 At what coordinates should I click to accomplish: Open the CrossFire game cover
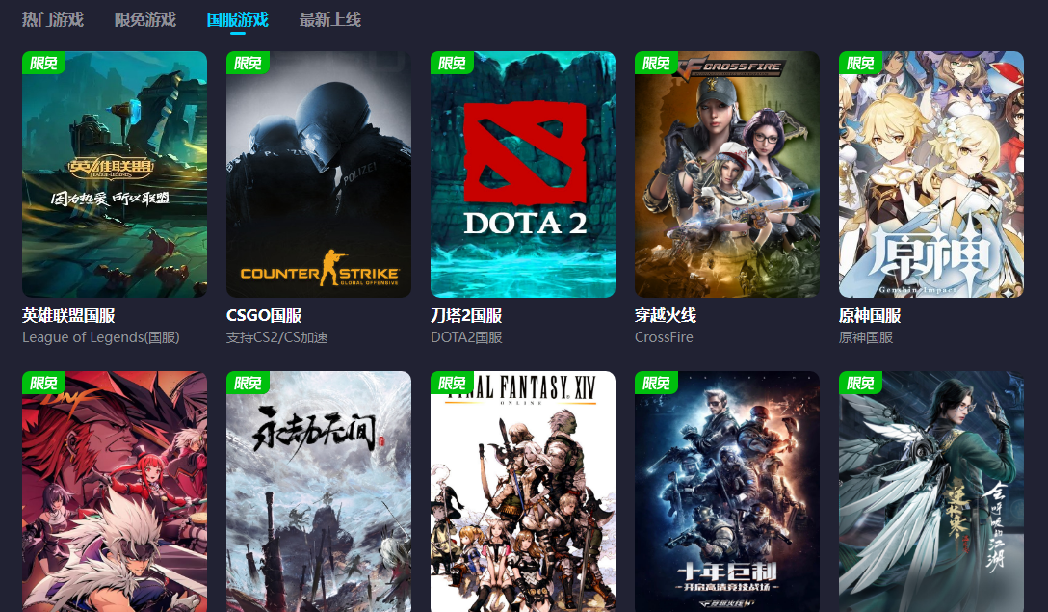727,174
